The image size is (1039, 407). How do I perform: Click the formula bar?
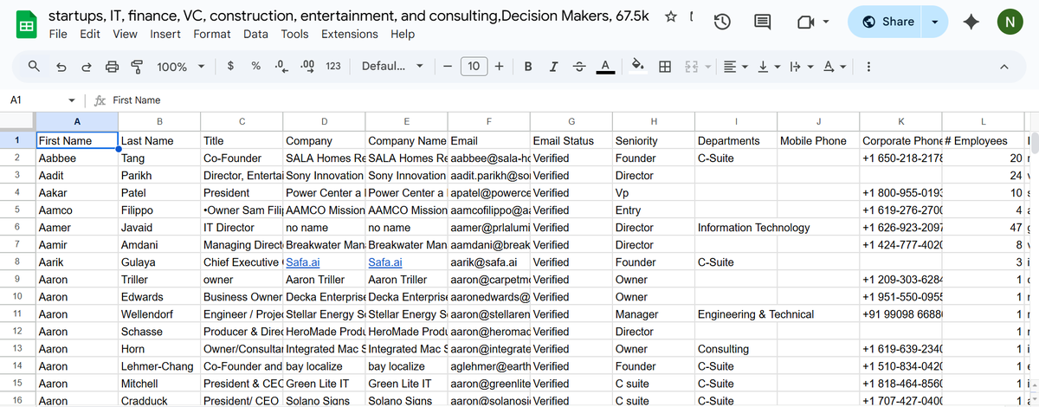pyautogui.click(x=571, y=100)
